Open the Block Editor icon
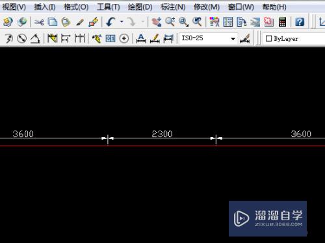This screenshot has width=325, height=243. 94,22
